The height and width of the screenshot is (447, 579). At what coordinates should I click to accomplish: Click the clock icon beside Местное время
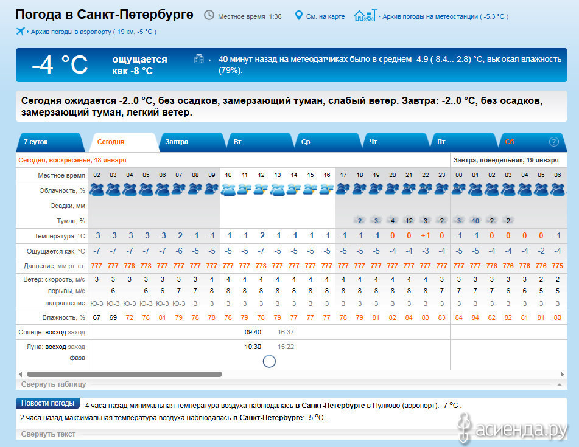click(209, 15)
